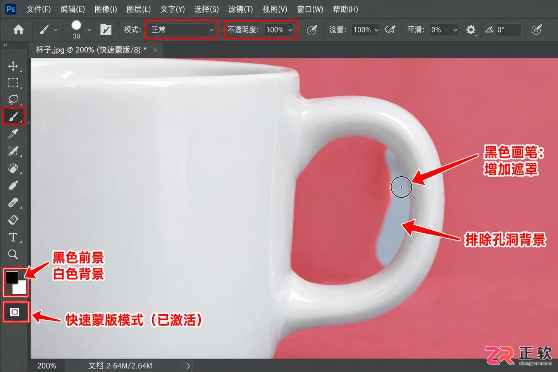Image resolution: width=558 pixels, height=372 pixels.
Task: Expand the tool preset picker arrow
Action: point(55,30)
